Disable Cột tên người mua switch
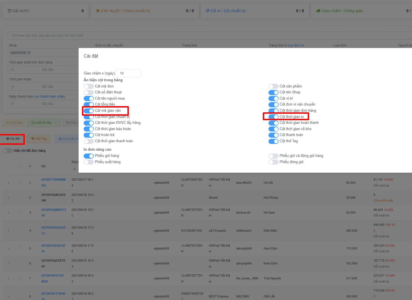This screenshot has width=412, height=300. (88, 98)
